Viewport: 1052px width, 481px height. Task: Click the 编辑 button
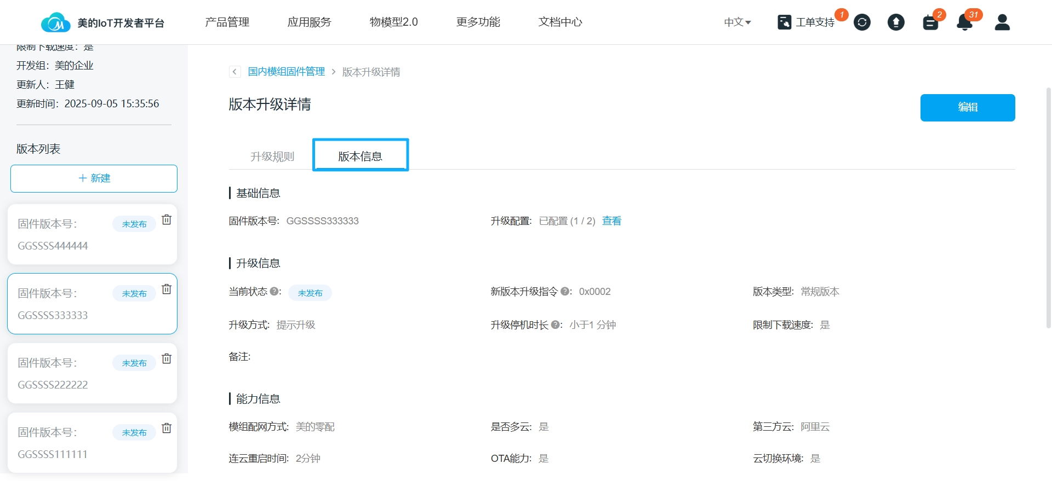967,108
